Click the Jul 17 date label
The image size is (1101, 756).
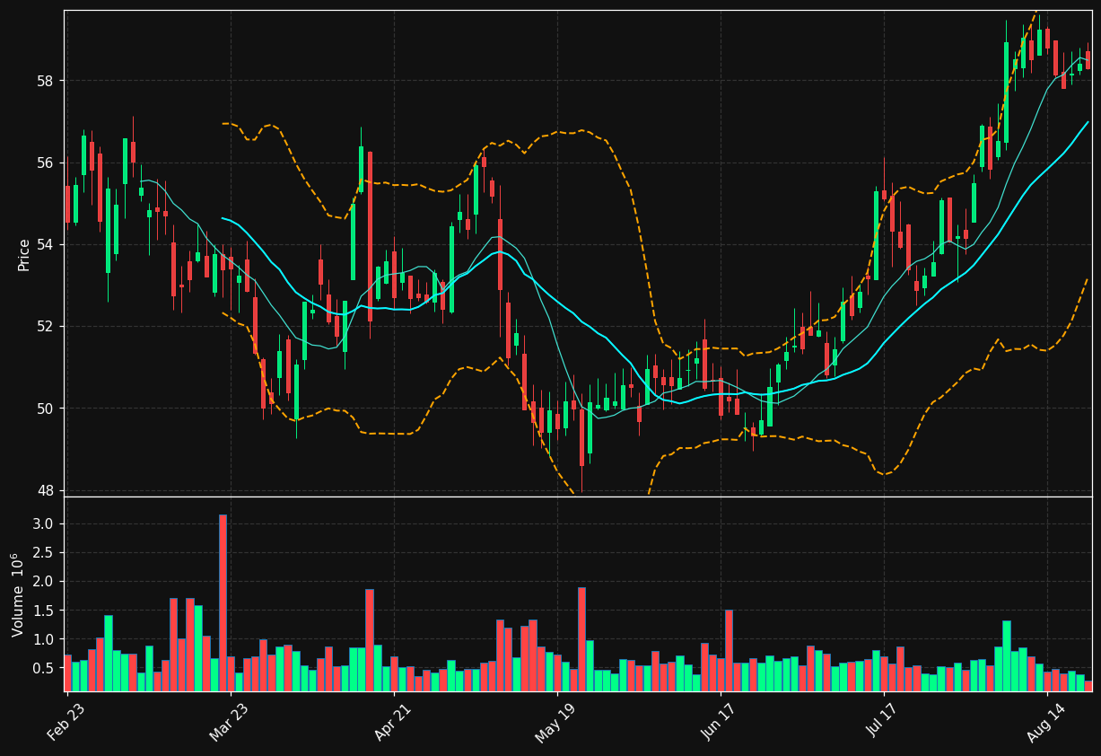point(883,722)
